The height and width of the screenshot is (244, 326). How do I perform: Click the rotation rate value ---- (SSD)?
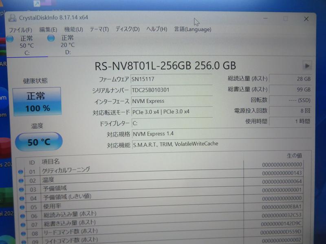point(291,100)
